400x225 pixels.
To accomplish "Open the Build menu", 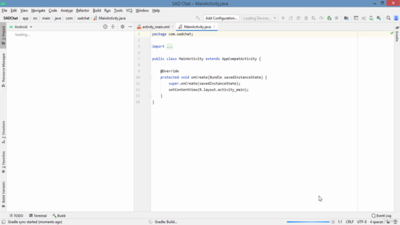I will [x=97, y=11].
